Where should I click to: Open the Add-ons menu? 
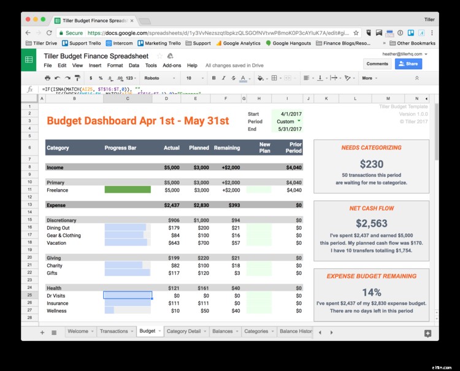(x=172, y=66)
